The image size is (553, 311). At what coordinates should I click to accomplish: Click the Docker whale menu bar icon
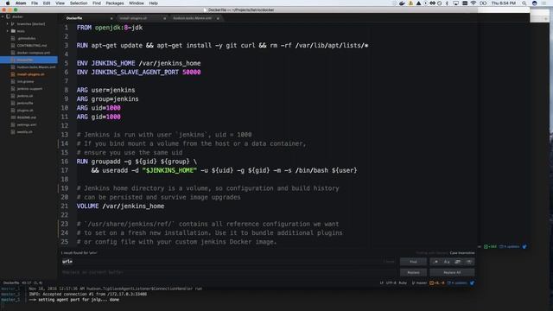pos(402,3)
